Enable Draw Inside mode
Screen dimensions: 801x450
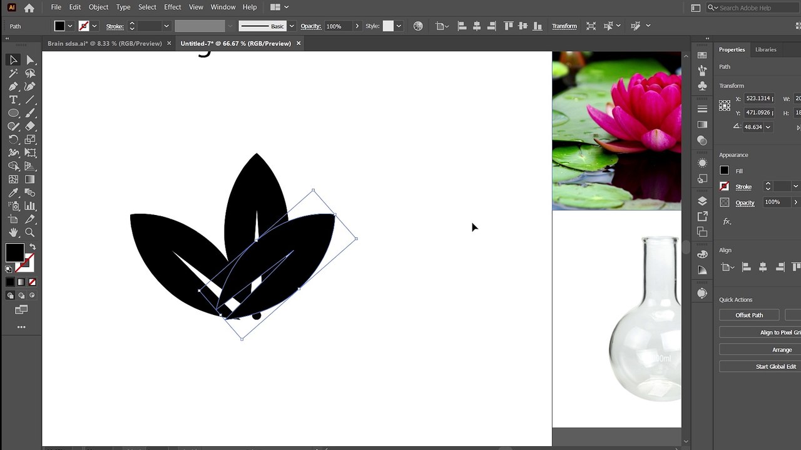coord(32,296)
